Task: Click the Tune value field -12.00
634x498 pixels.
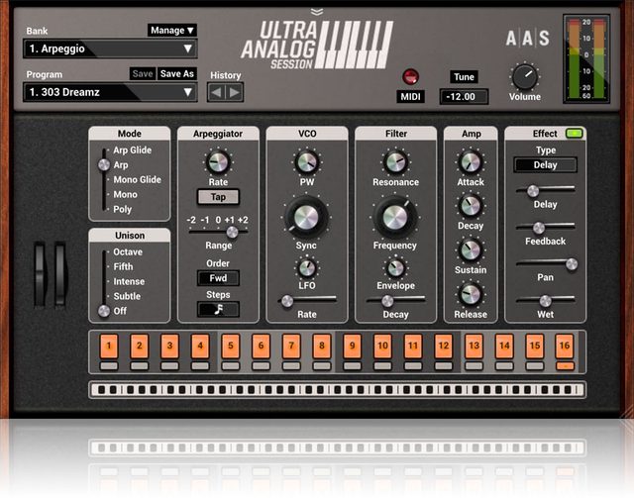Action: pos(464,97)
